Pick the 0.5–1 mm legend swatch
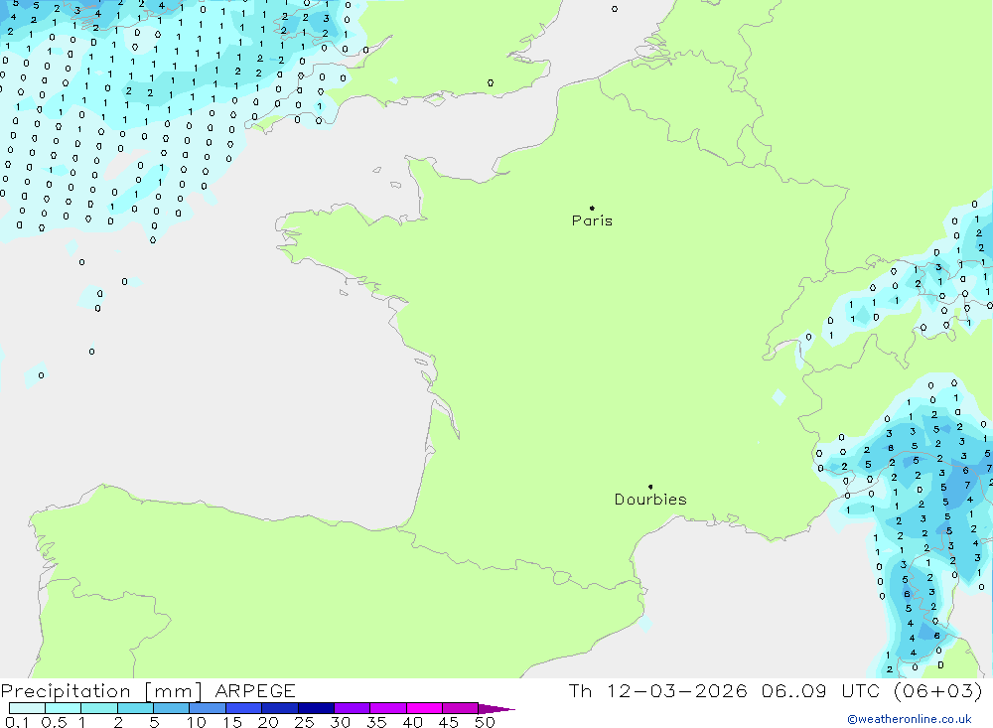 (63, 708)
